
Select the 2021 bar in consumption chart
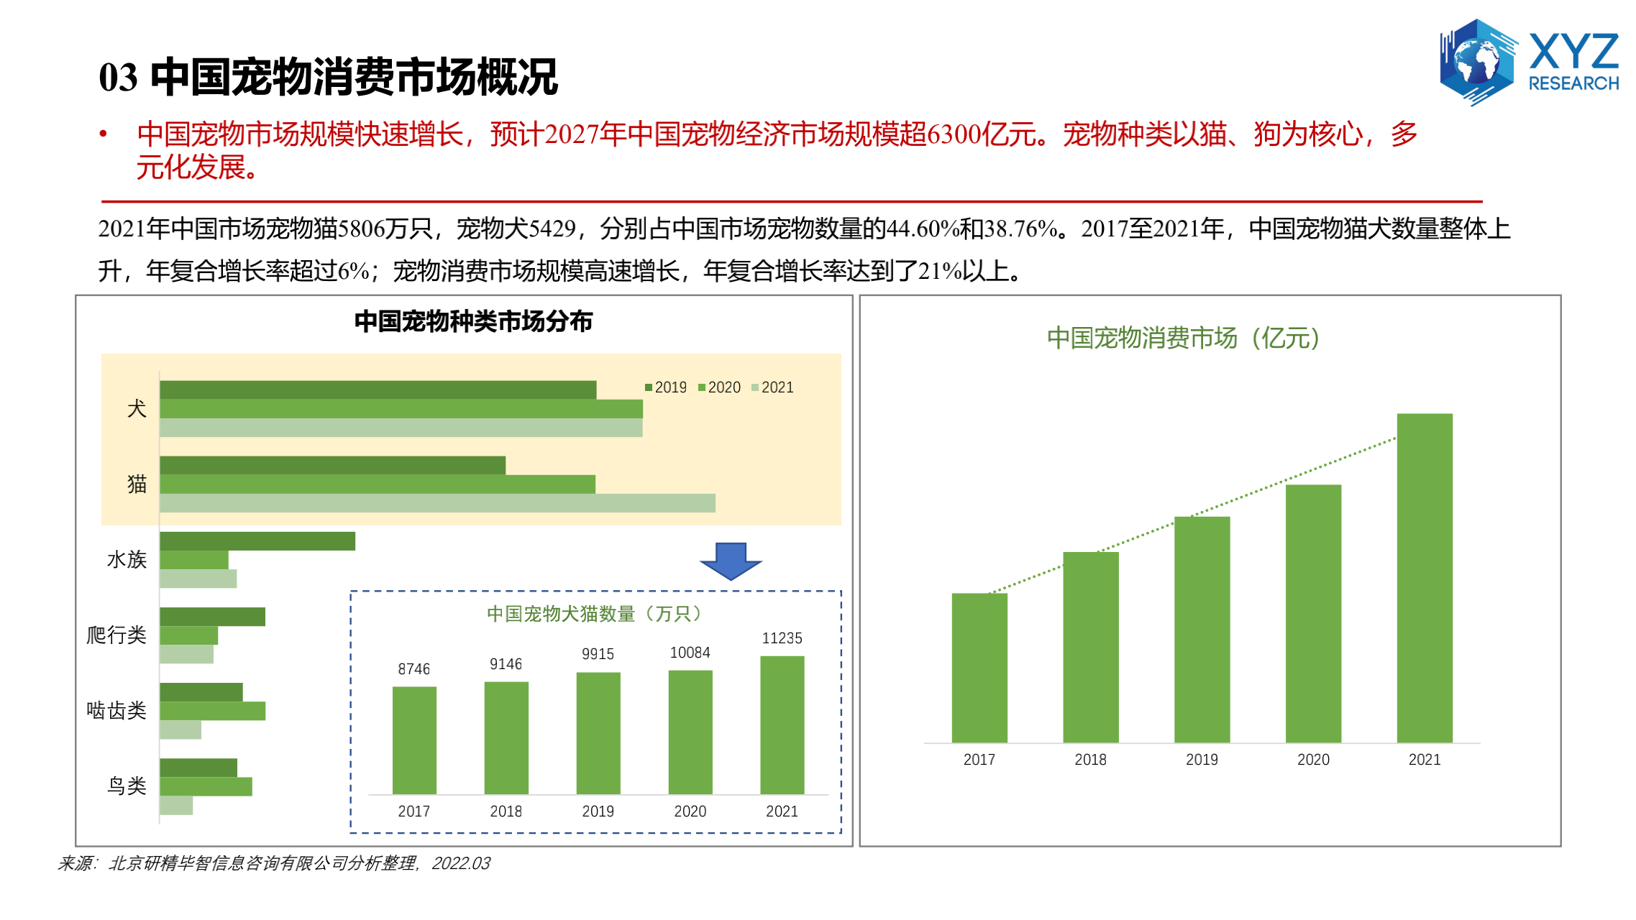tap(1424, 578)
